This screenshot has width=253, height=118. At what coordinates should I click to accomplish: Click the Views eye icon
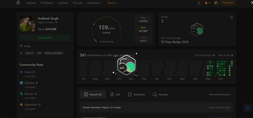(21, 72)
